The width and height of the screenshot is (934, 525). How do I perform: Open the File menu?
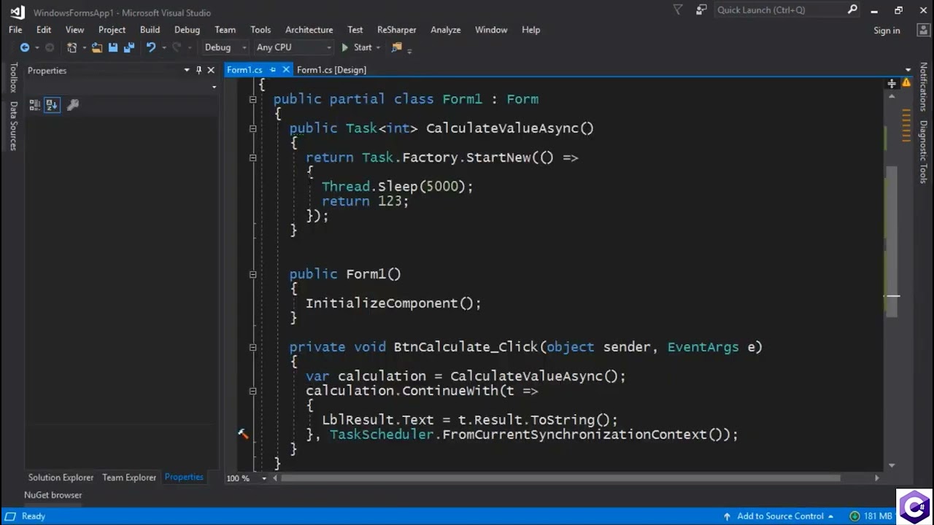15,30
